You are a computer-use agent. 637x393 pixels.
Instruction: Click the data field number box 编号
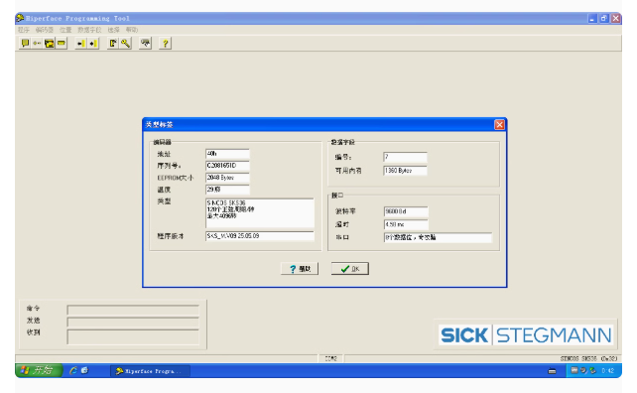point(405,157)
